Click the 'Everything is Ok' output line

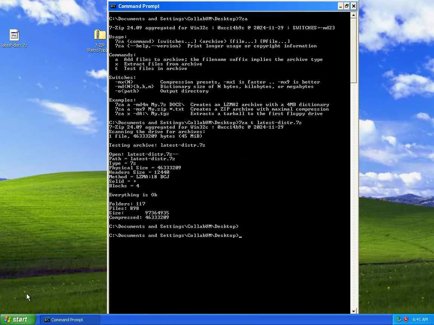(133, 195)
